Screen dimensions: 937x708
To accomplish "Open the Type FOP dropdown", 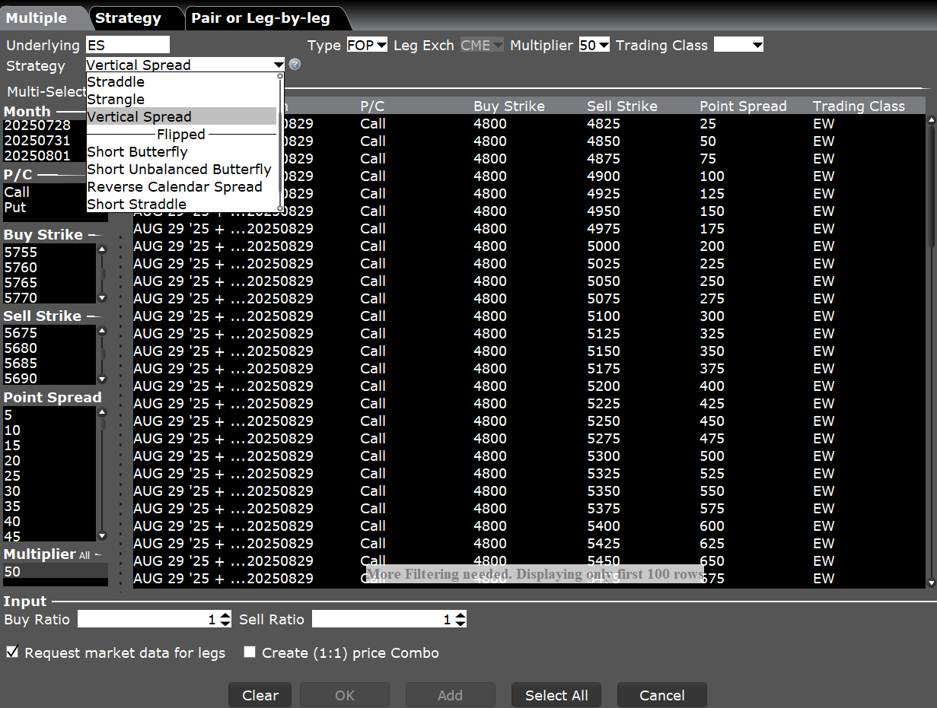I will tap(367, 46).
